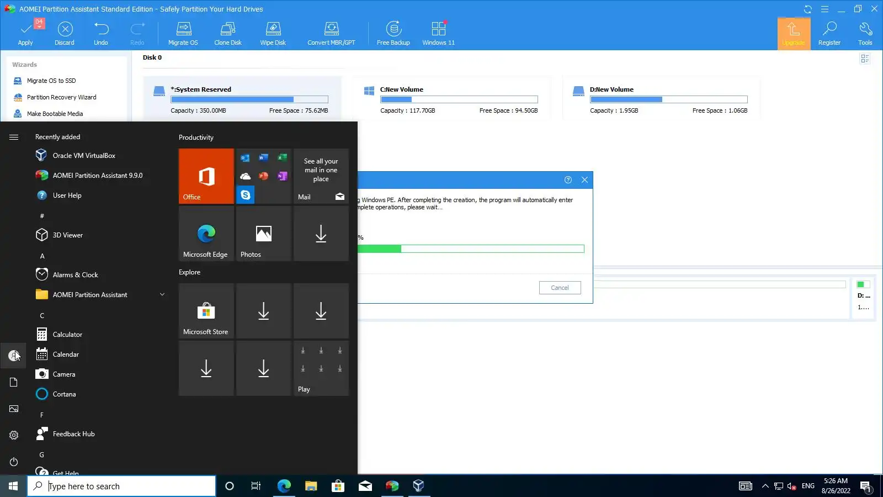Click the Productivity group header
Viewport: 883px width, 497px height.
[x=196, y=138]
